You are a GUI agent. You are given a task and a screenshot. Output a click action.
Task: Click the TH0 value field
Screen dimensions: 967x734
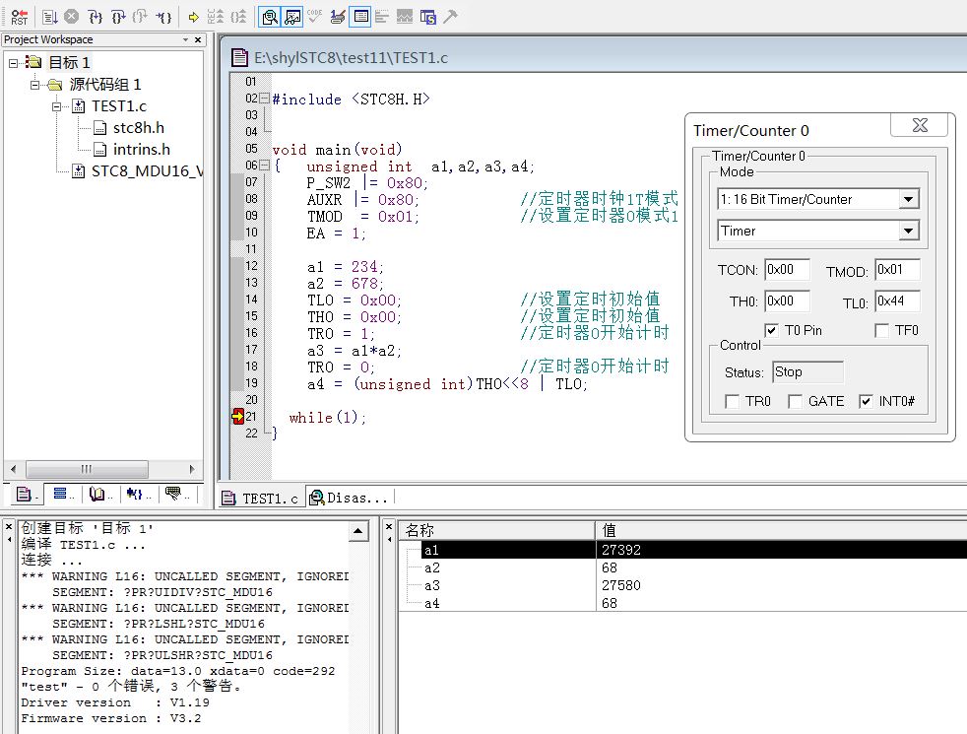pyautogui.click(x=787, y=301)
